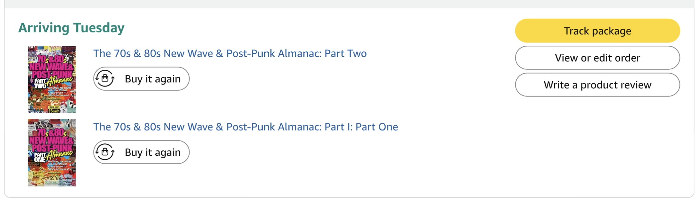Write a product review for this order

click(x=597, y=85)
